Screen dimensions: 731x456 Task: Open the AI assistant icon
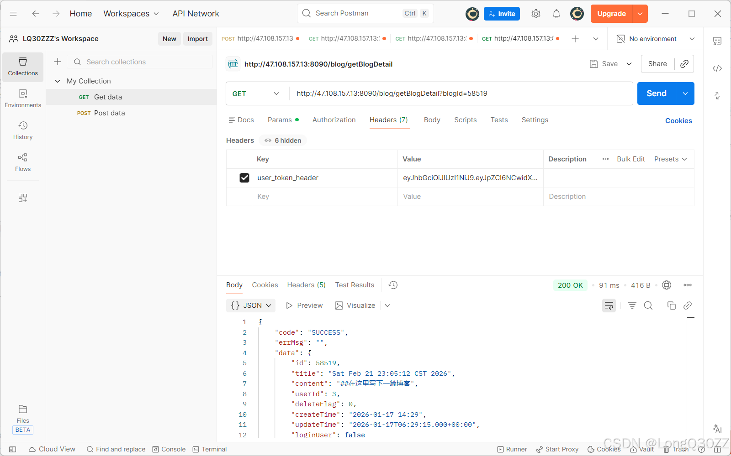pos(717,429)
